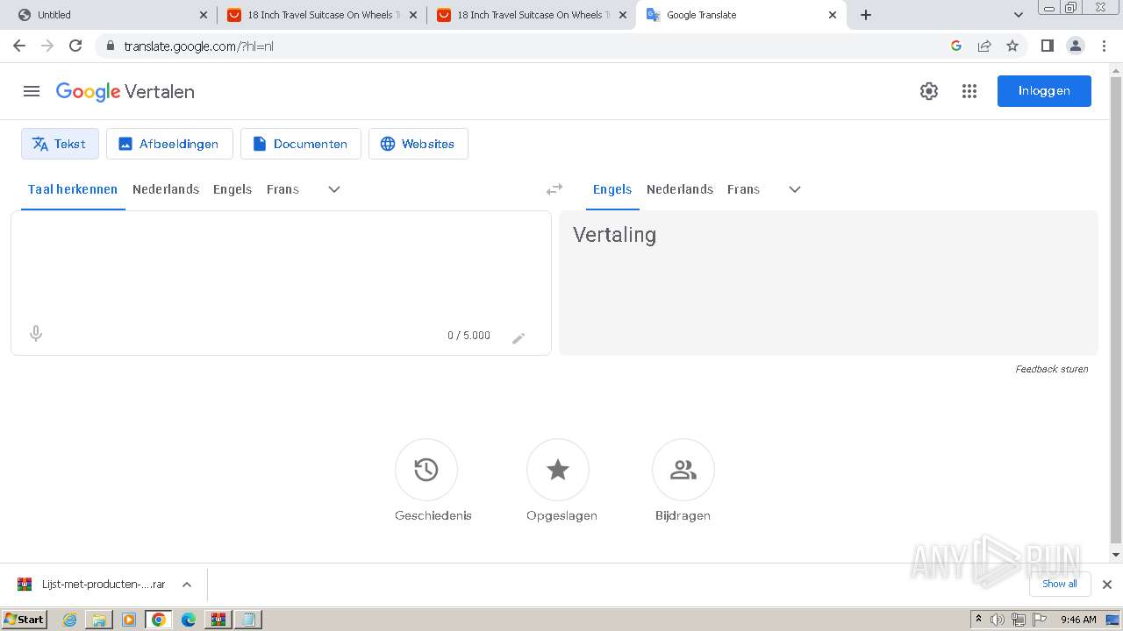Image resolution: width=1123 pixels, height=631 pixels.
Task: Expand source language list
Action: 334,189
